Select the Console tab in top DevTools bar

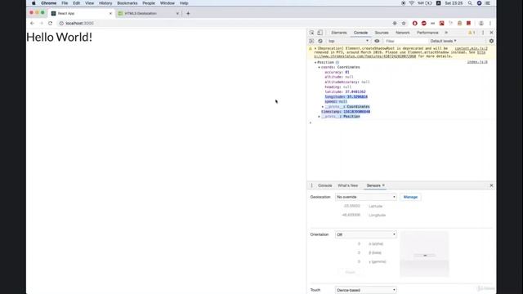point(360,33)
